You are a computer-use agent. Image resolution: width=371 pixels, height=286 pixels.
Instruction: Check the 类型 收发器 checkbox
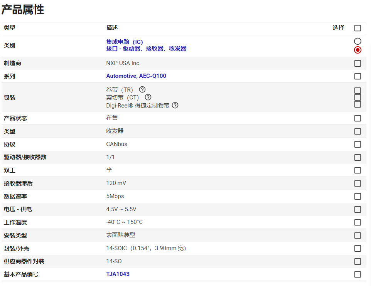(x=358, y=131)
